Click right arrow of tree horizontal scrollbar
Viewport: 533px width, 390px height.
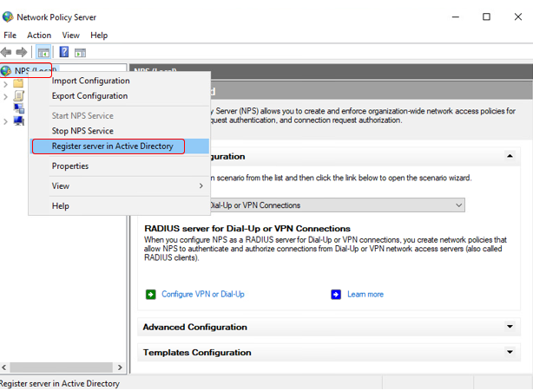(120, 367)
